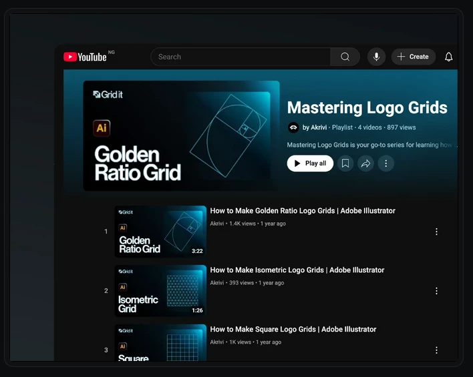Viewport: 473px width, 377px height.
Task: Share the playlist with the arrow icon
Action: click(365, 163)
